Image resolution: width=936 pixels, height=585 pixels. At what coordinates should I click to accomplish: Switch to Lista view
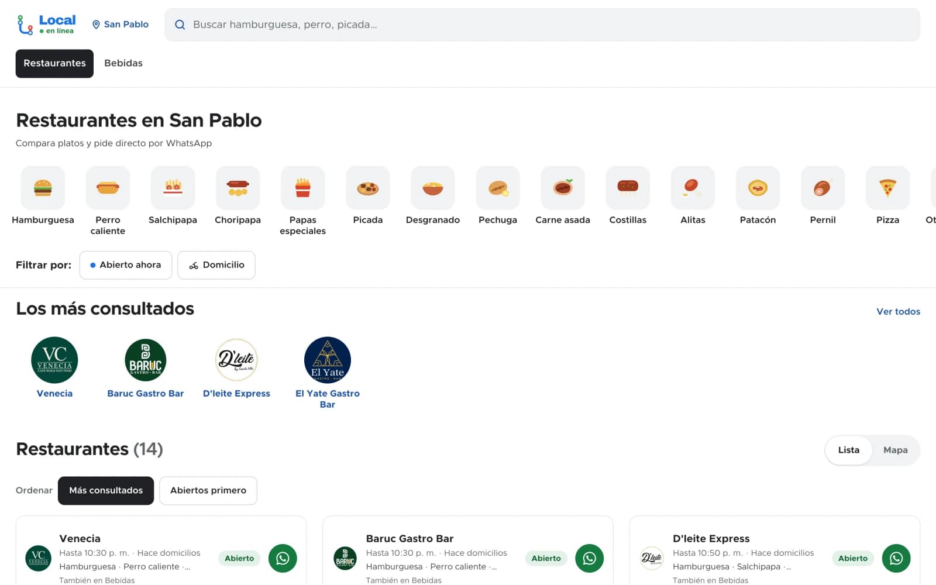849,450
